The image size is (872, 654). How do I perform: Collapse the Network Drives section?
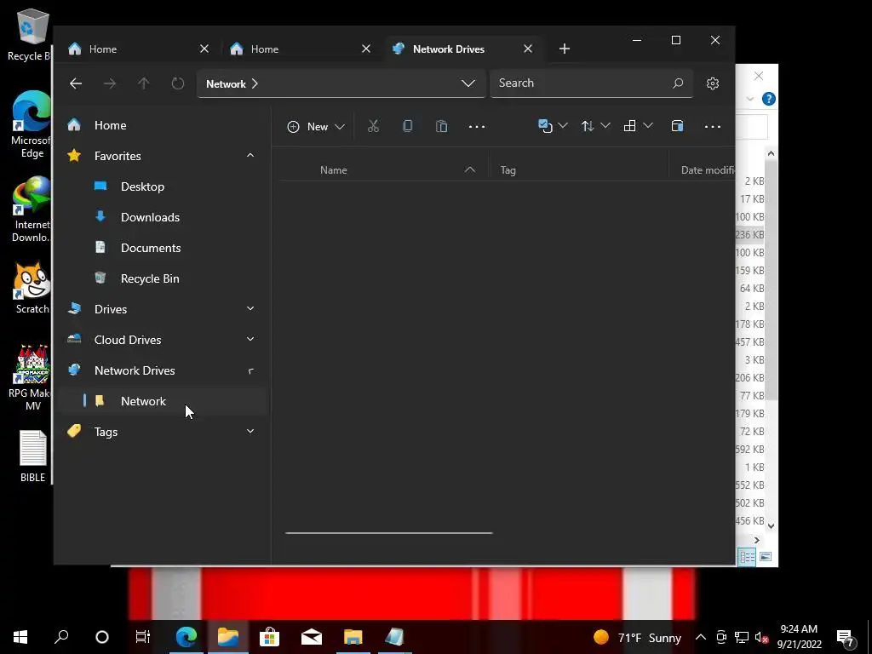click(250, 370)
